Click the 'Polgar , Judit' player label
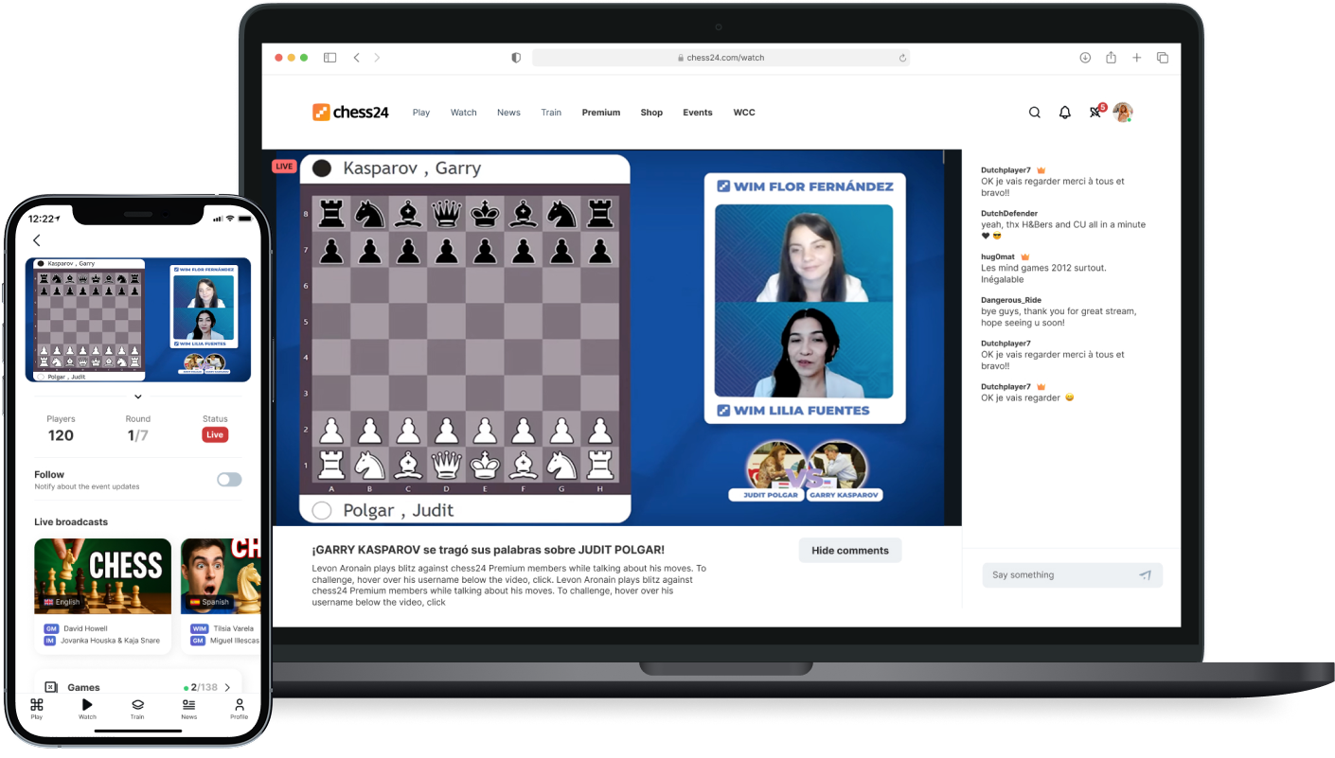This screenshot has height=758, width=1335. point(399,511)
